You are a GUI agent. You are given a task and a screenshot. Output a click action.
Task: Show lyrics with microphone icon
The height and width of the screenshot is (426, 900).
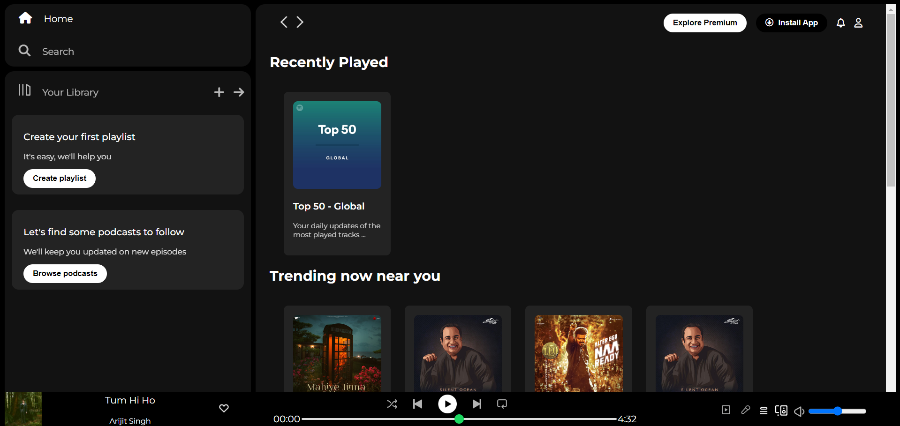[745, 410]
